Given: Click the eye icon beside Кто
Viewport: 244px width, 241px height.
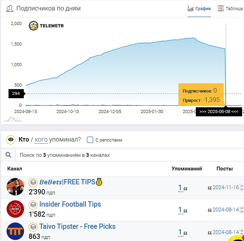Looking at the screenshot, I should pos(11,140).
